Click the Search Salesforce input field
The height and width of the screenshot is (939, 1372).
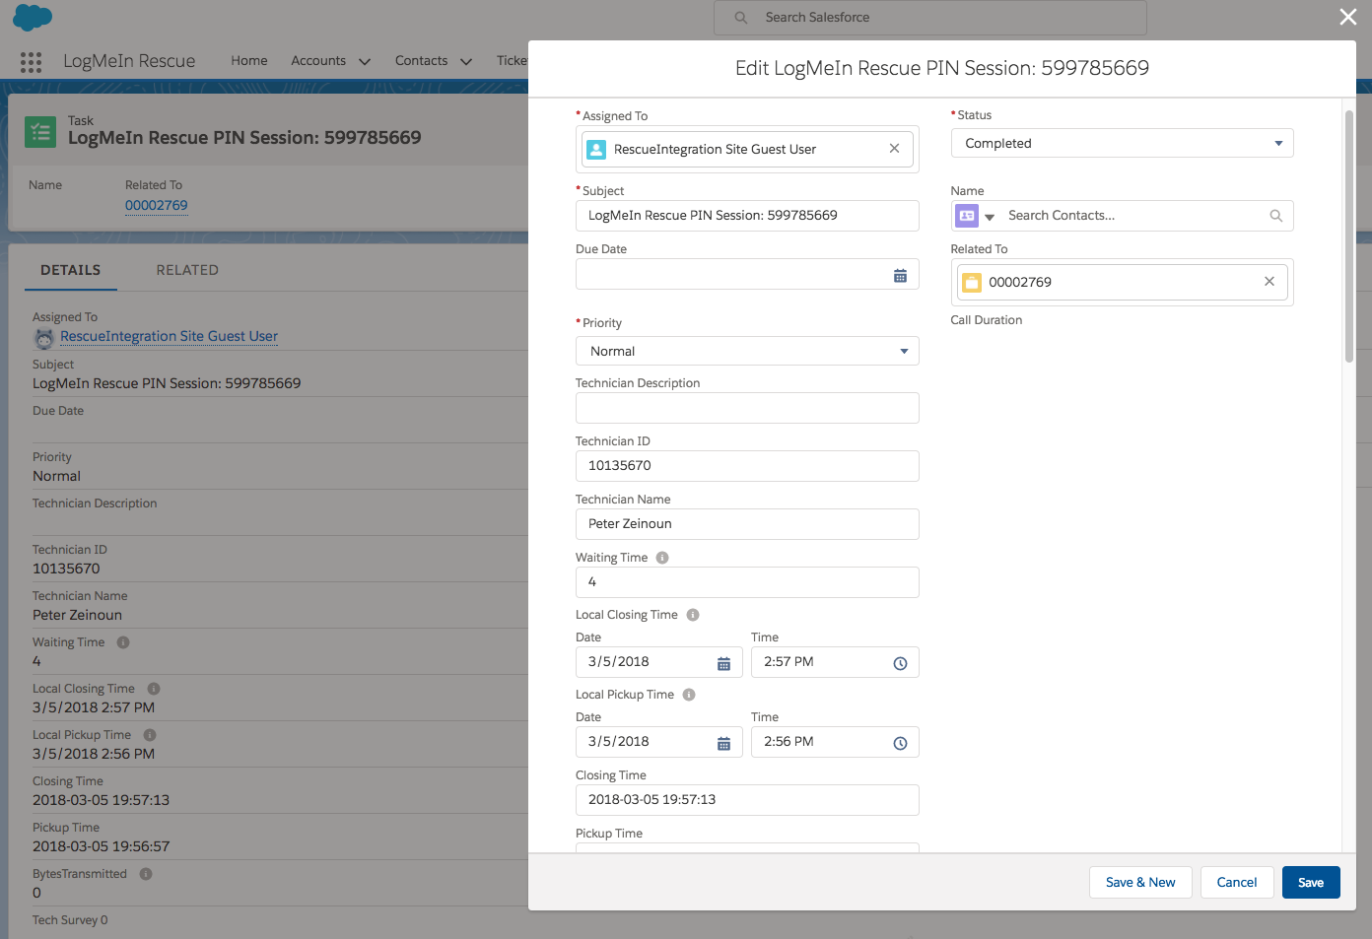coord(930,18)
